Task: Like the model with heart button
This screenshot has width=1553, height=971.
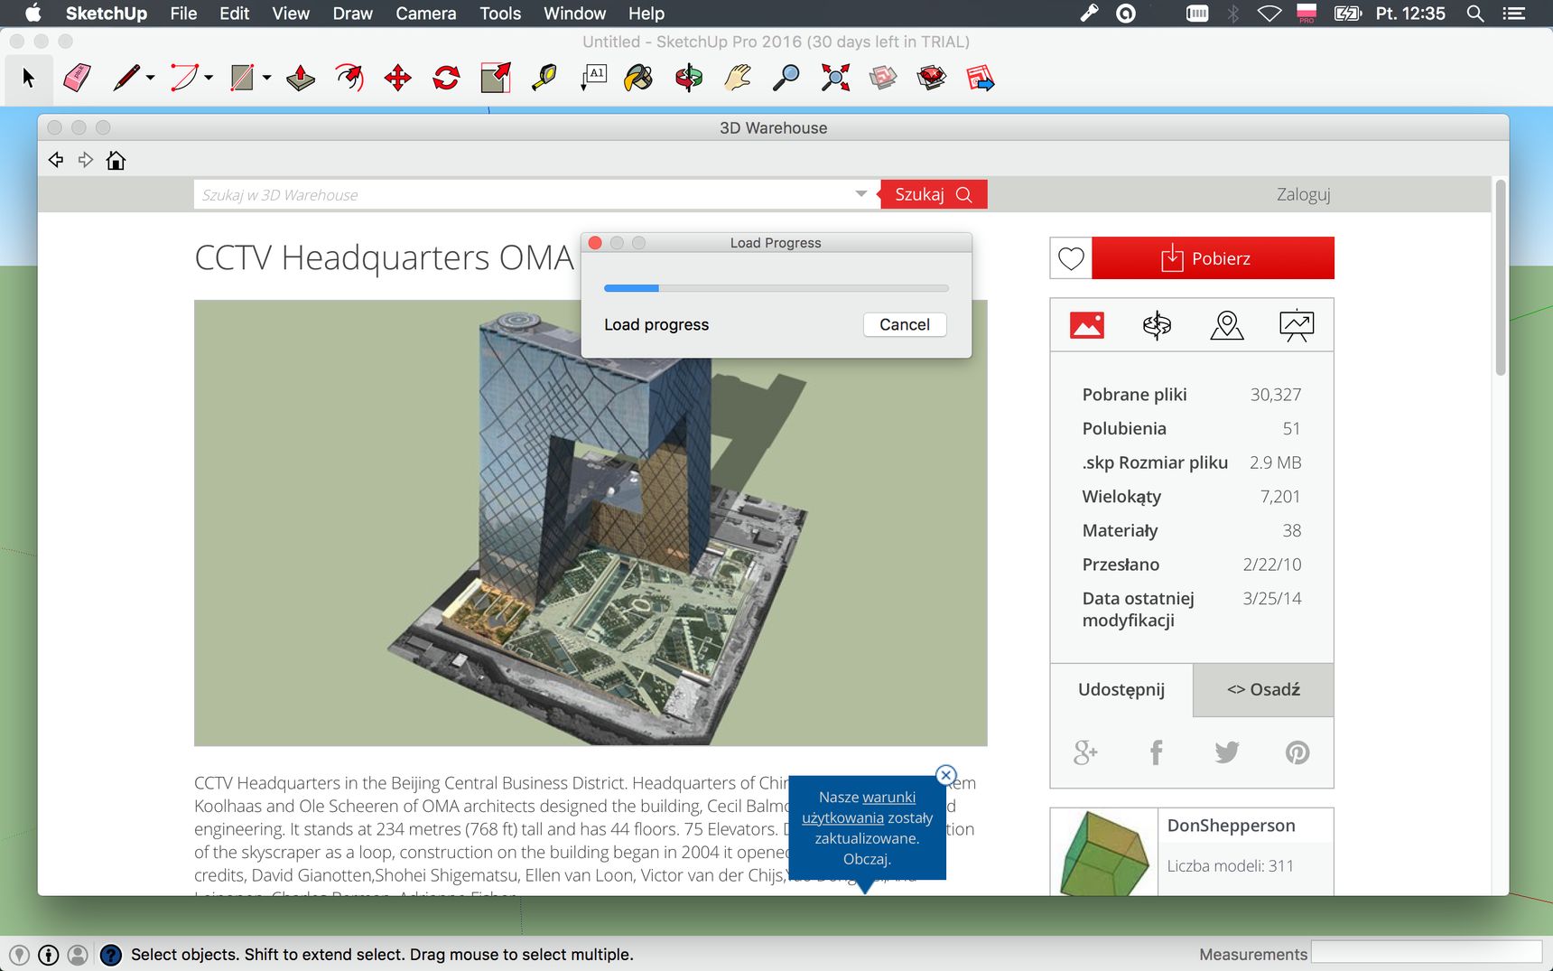Action: 1071,258
